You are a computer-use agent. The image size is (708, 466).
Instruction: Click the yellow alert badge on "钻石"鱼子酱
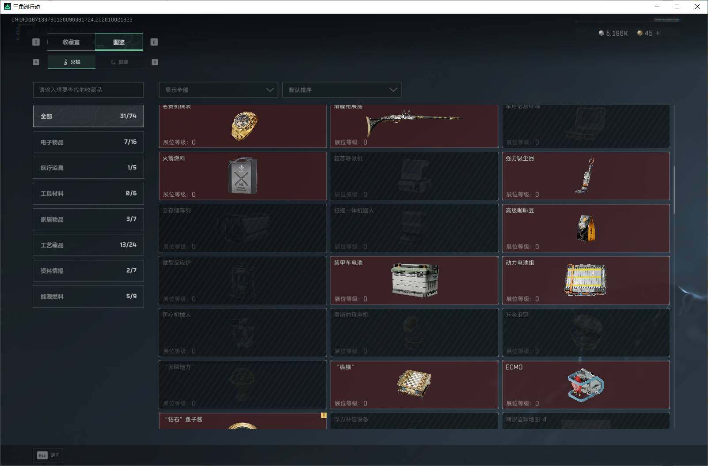[x=324, y=415]
